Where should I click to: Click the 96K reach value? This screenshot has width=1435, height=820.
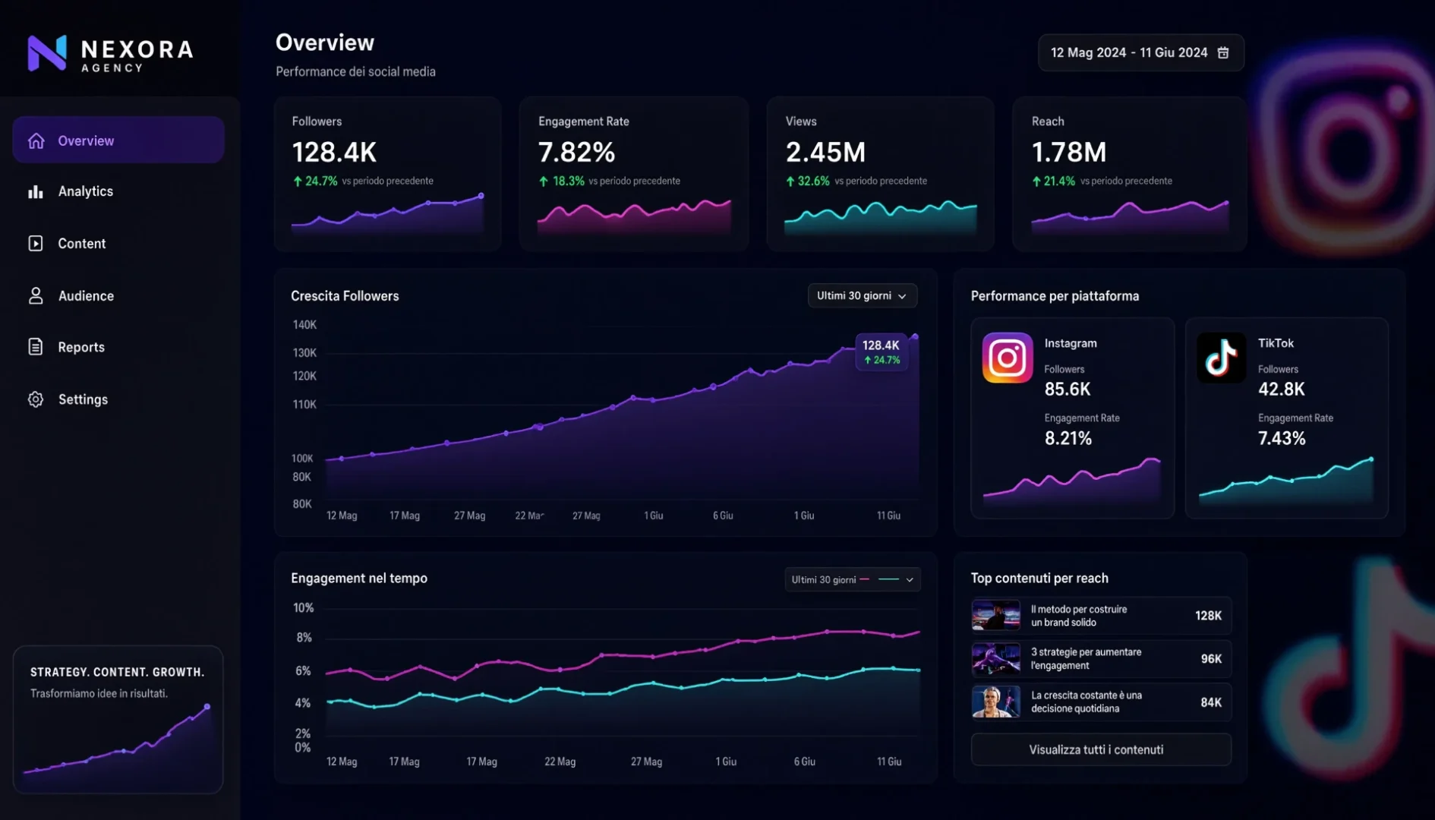[x=1211, y=659]
